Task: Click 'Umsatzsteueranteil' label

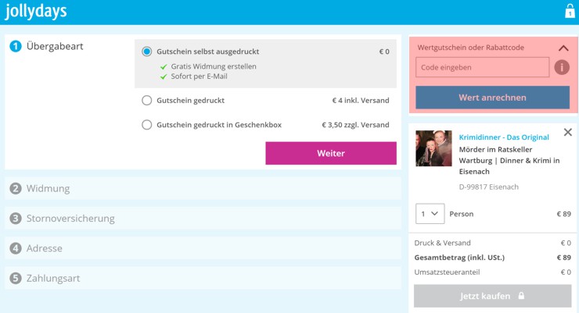Action: [x=448, y=272]
